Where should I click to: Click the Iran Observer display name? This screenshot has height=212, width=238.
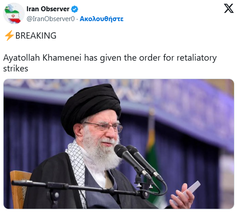(x=48, y=9)
